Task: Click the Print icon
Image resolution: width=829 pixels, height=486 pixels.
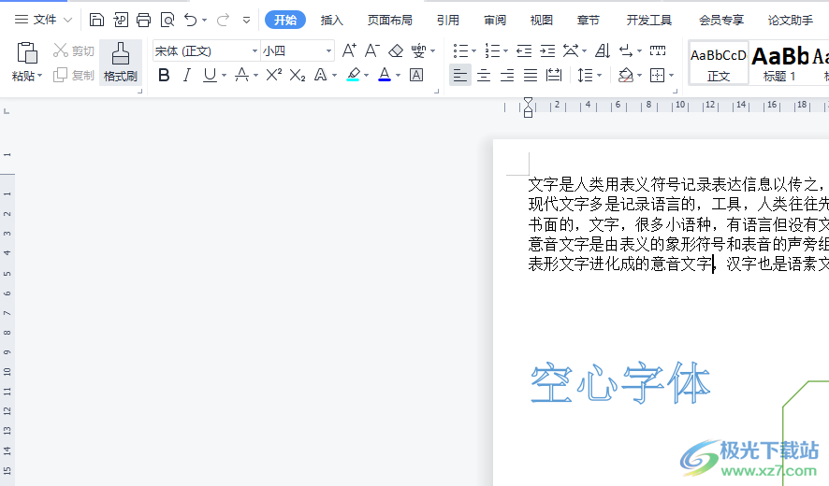Action: pyautogui.click(x=144, y=20)
